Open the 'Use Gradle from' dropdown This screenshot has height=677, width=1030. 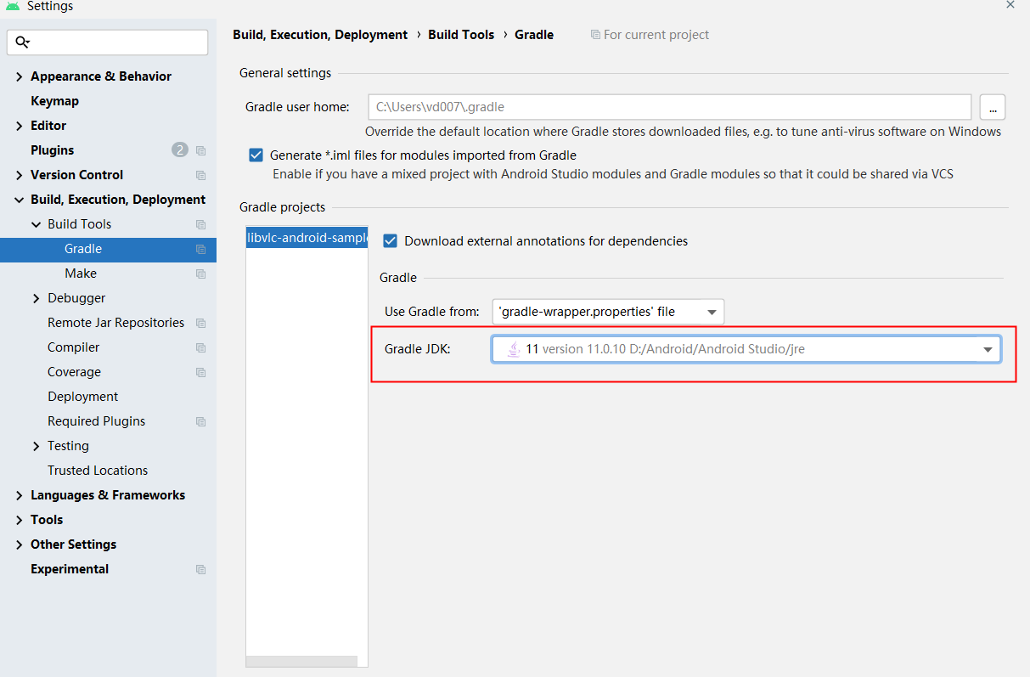[608, 312]
